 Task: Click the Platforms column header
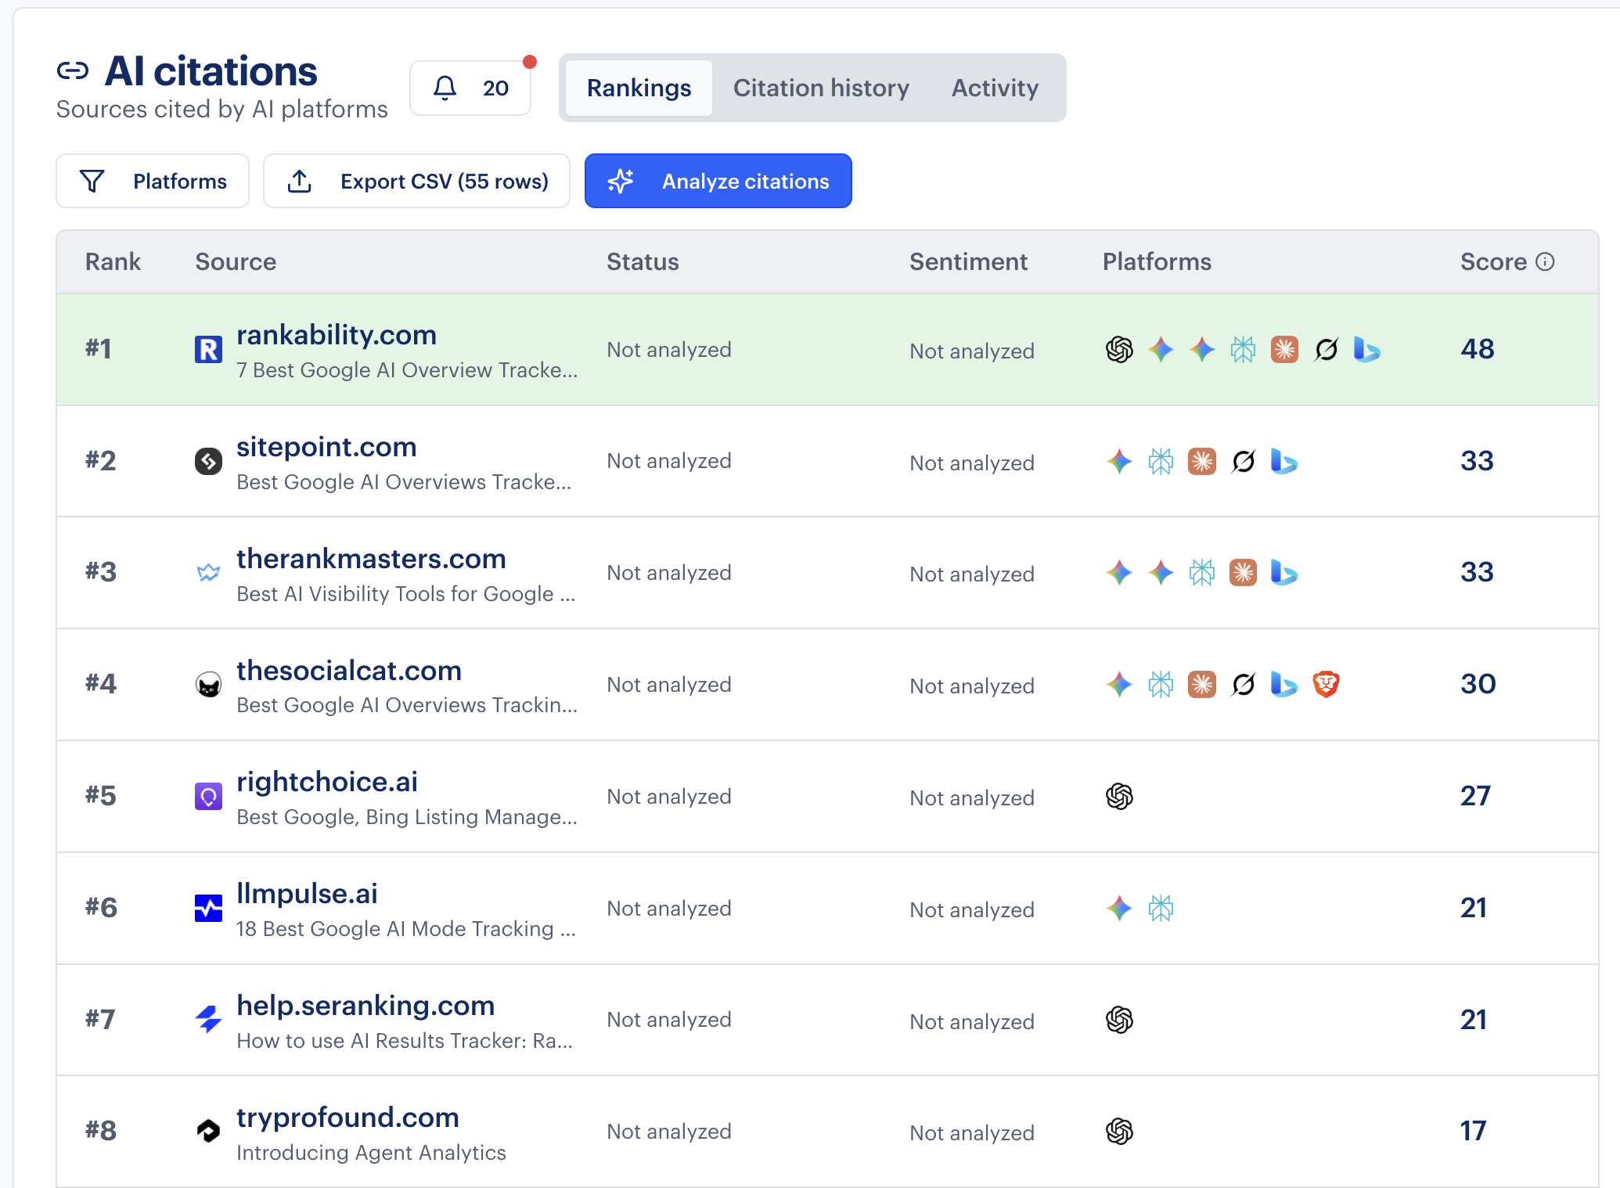pyautogui.click(x=1157, y=261)
